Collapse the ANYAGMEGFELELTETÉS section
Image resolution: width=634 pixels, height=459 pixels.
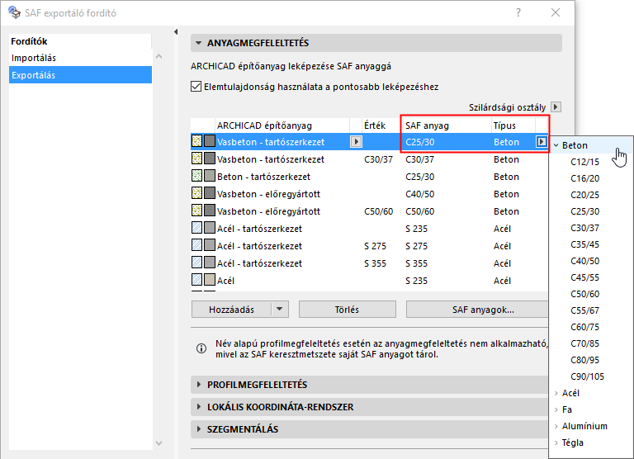coord(198,43)
